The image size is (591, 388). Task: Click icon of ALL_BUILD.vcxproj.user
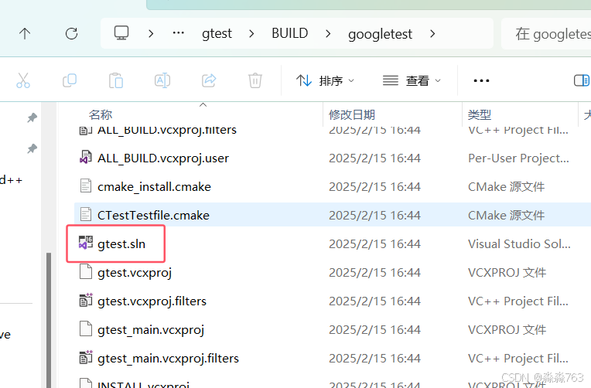point(86,157)
